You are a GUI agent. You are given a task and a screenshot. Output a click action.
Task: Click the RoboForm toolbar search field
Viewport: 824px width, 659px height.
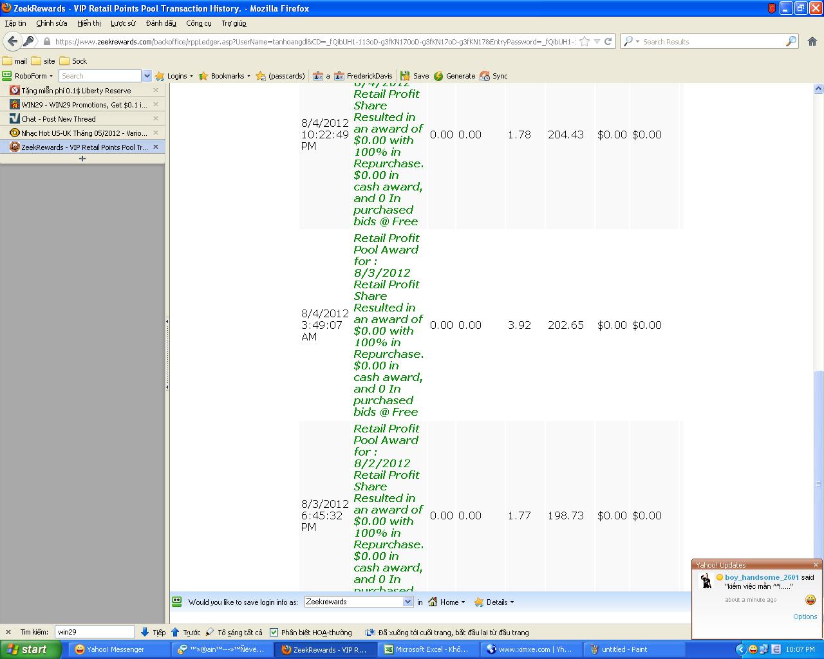coord(100,76)
